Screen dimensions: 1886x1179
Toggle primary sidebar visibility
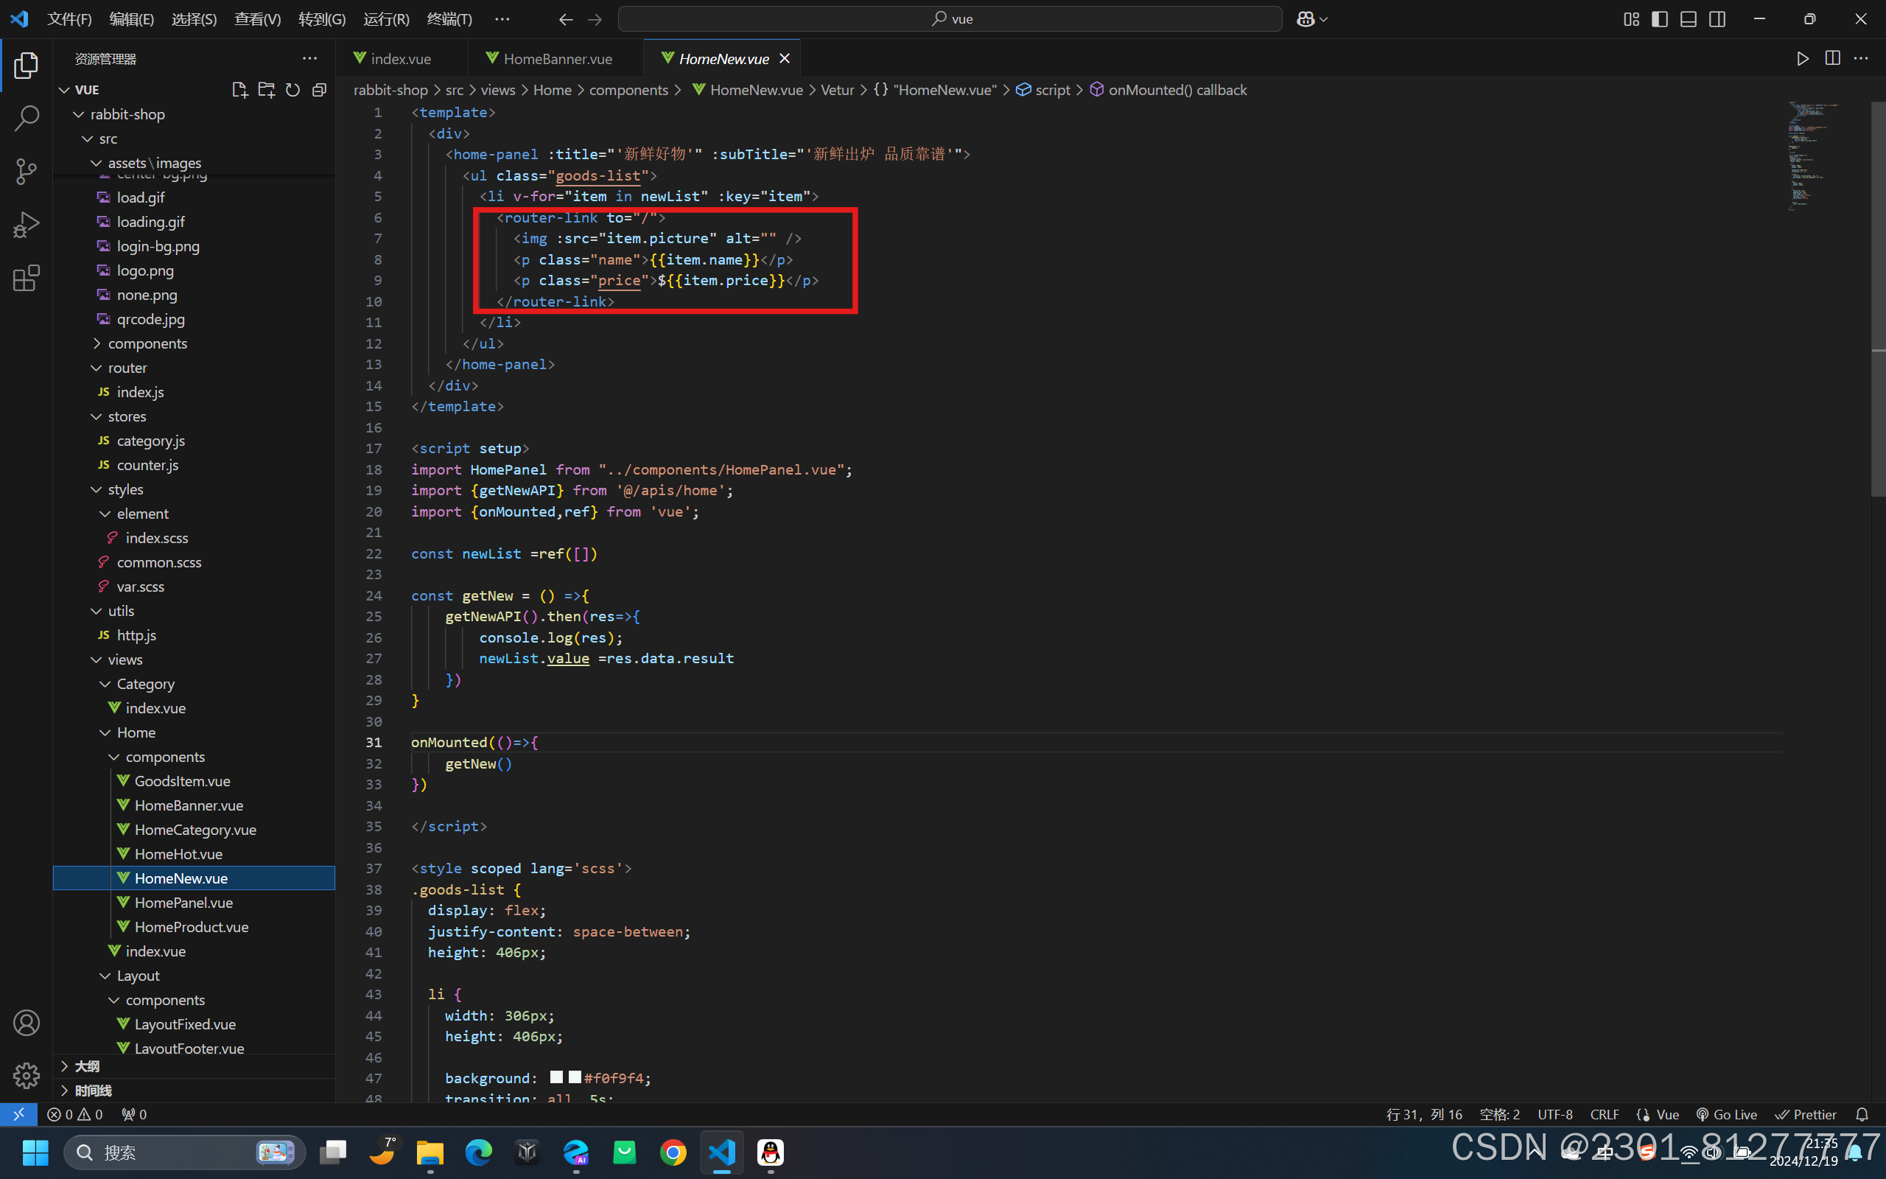[x=1660, y=18]
